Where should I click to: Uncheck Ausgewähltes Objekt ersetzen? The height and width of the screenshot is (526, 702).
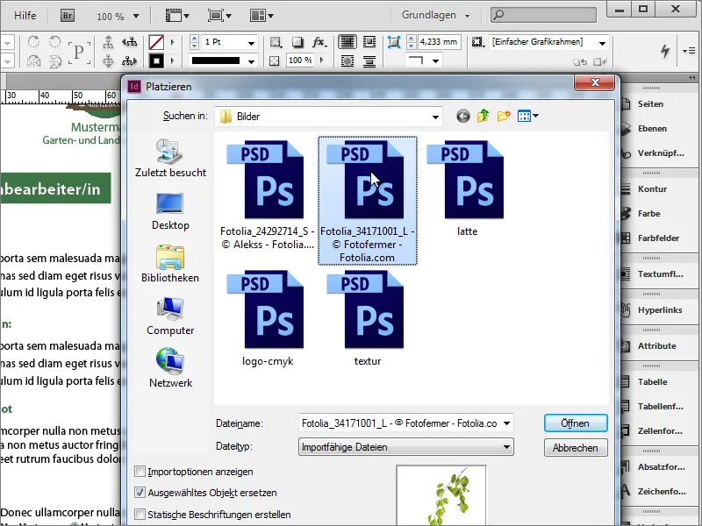140,493
